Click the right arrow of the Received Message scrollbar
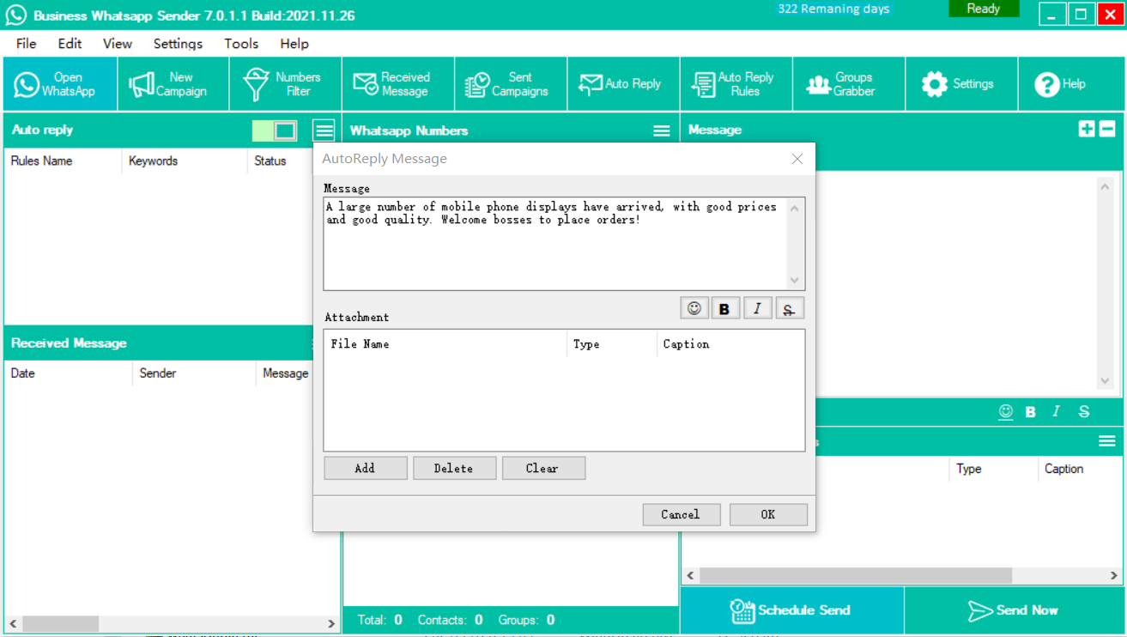Screen dimensions: 1127x637 (x=332, y=623)
